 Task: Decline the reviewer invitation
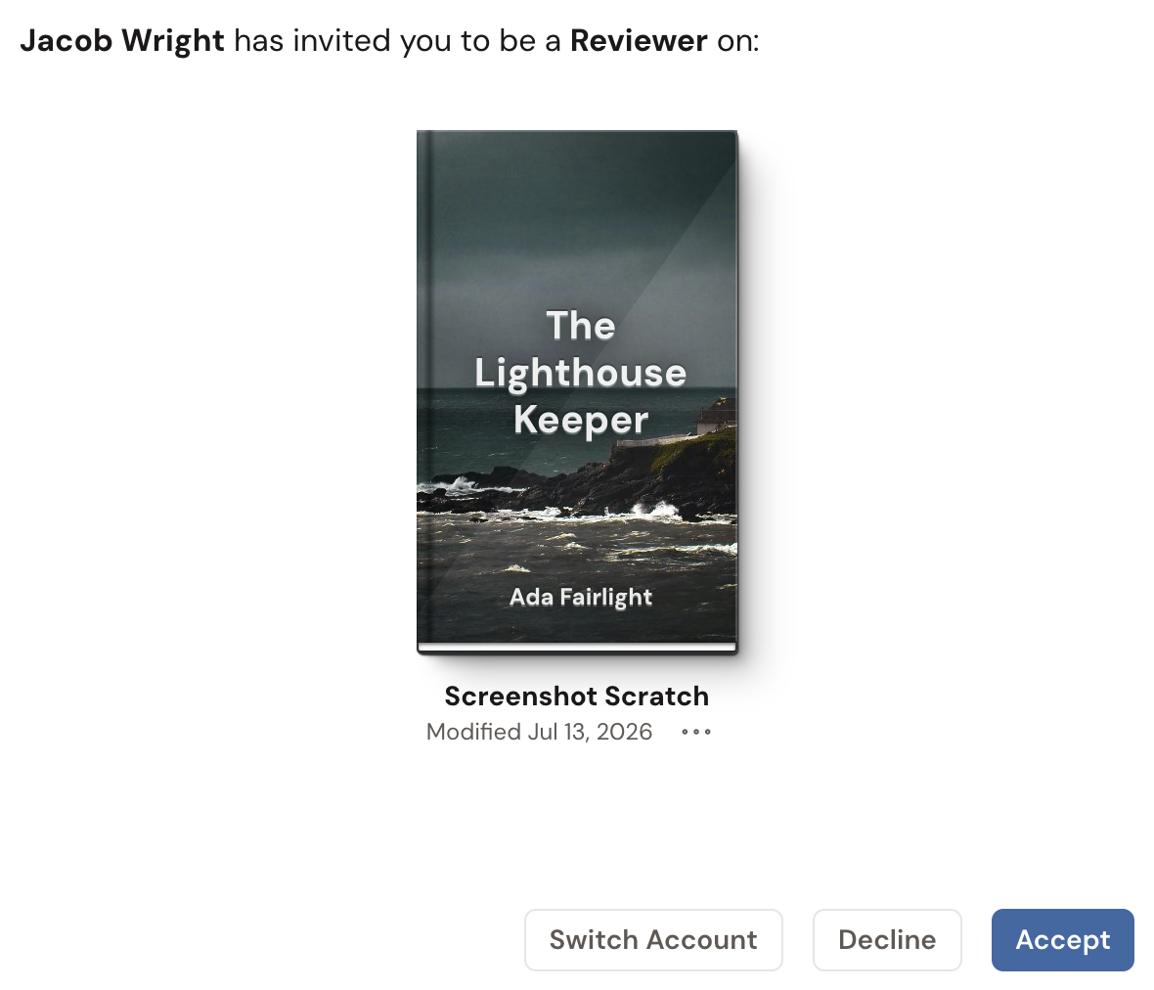click(x=887, y=940)
